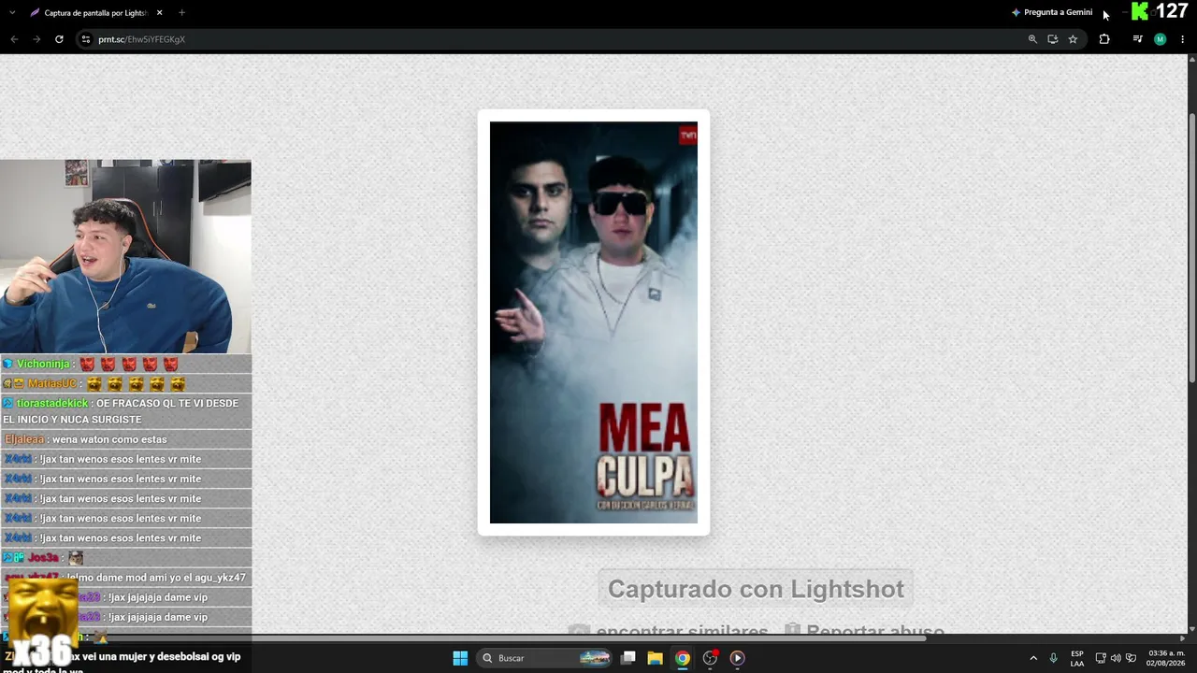
Task: Click the scrollbar up arrow
Action: click(x=1191, y=60)
